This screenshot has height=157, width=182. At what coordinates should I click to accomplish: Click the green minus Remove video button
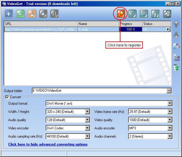click(20, 14)
